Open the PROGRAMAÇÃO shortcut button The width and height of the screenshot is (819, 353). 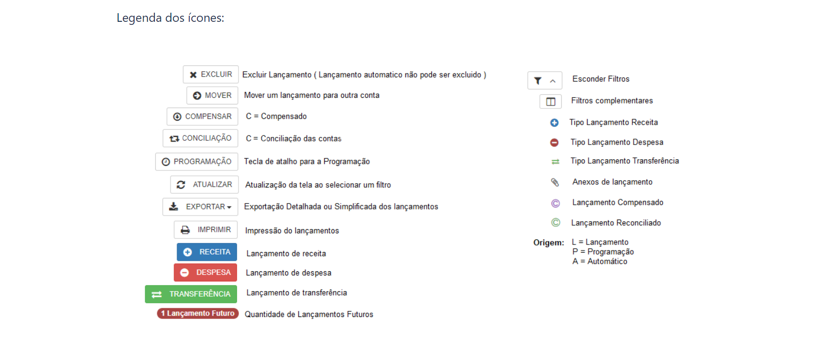pos(196,162)
